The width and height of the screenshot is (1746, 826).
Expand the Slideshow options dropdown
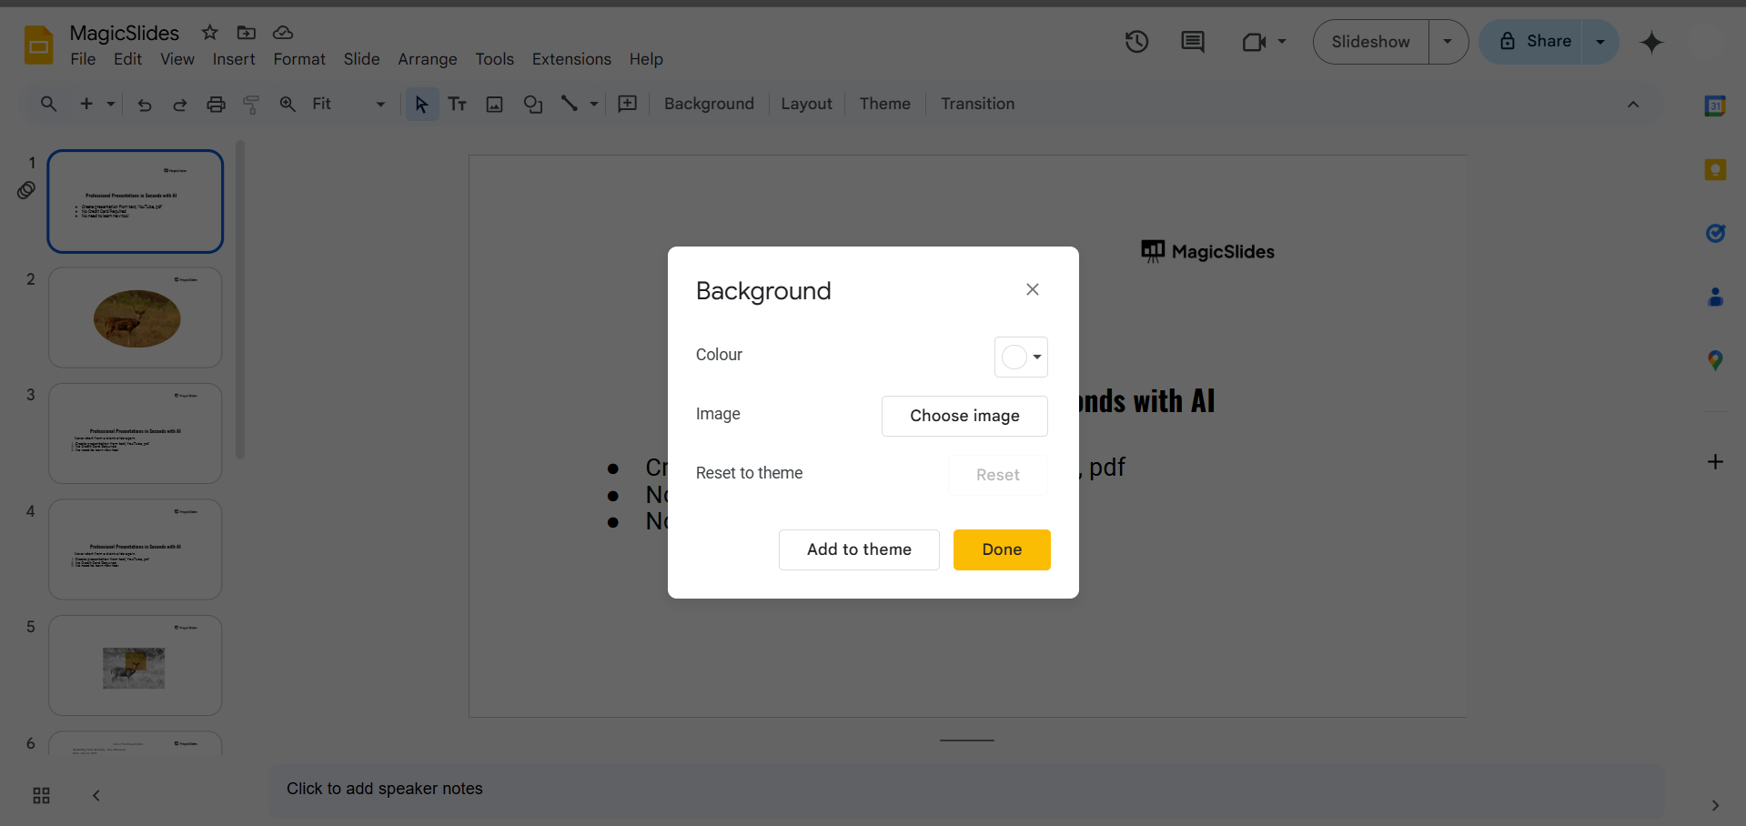pyautogui.click(x=1448, y=42)
